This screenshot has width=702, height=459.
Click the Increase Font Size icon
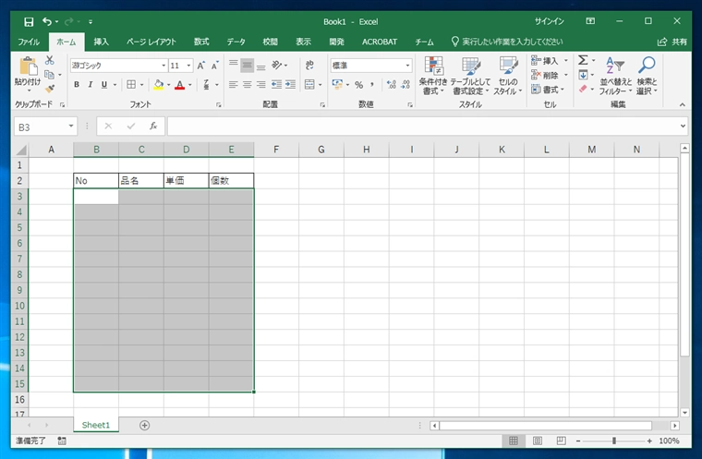click(x=201, y=66)
